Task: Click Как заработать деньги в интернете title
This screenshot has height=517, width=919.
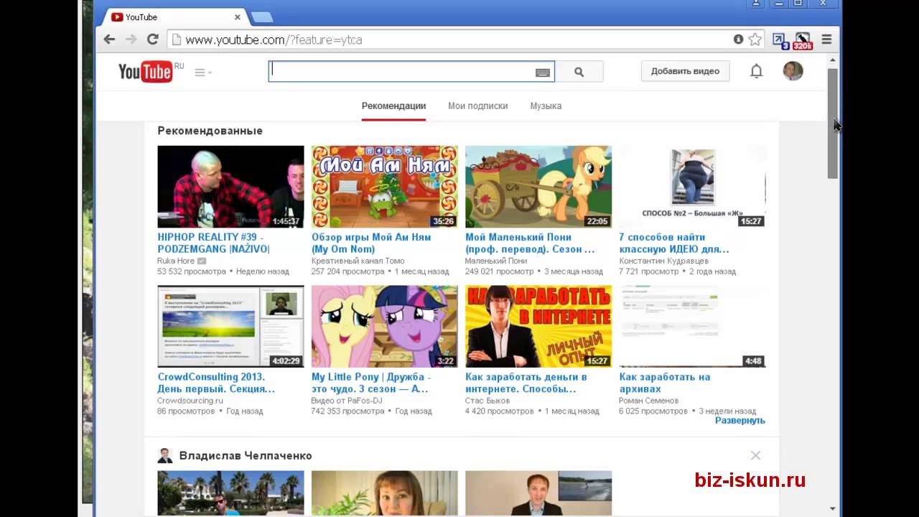Action: [526, 383]
